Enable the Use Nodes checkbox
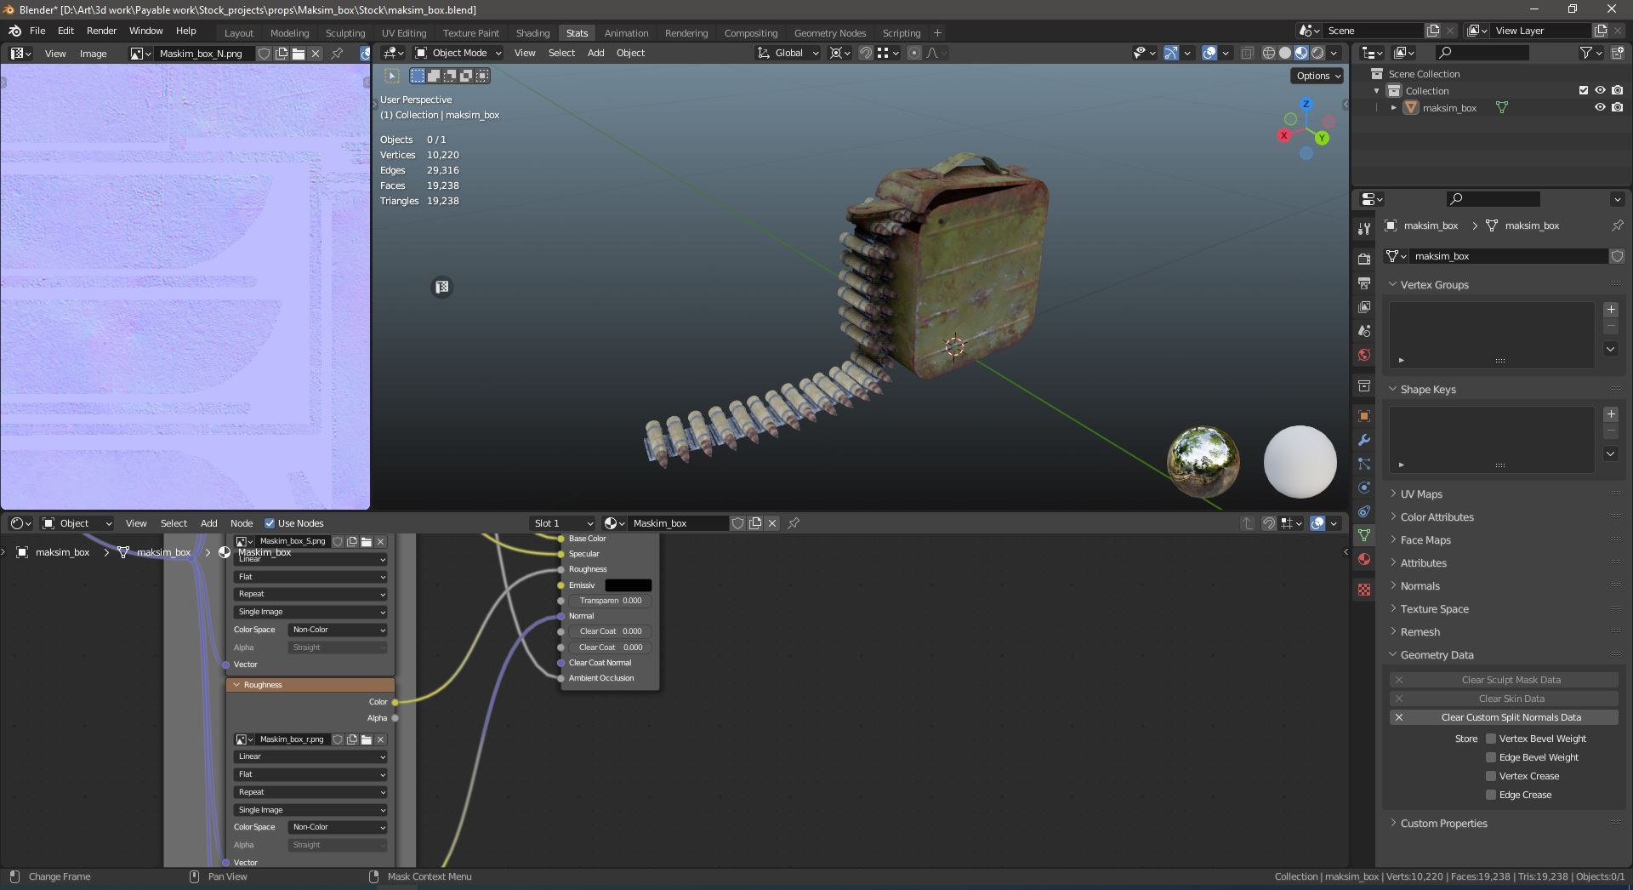The height and width of the screenshot is (890, 1633). (x=270, y=523)
